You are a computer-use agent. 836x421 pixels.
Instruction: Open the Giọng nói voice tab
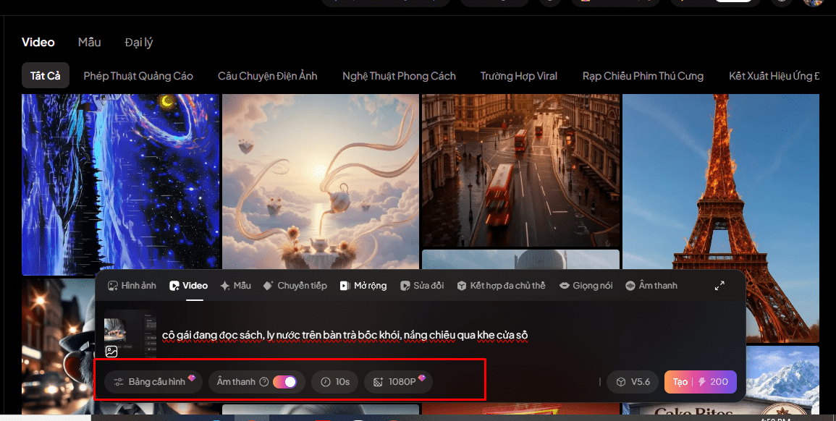click(586, 286)
